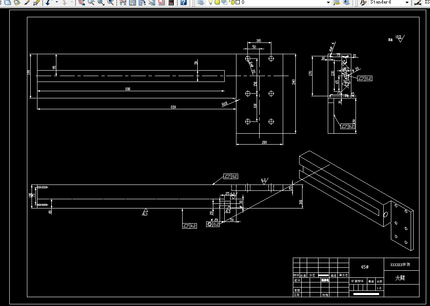Select the 200 dimension under the plate
430x306 pixels.
pyautogui.click(x=264, y=142)
